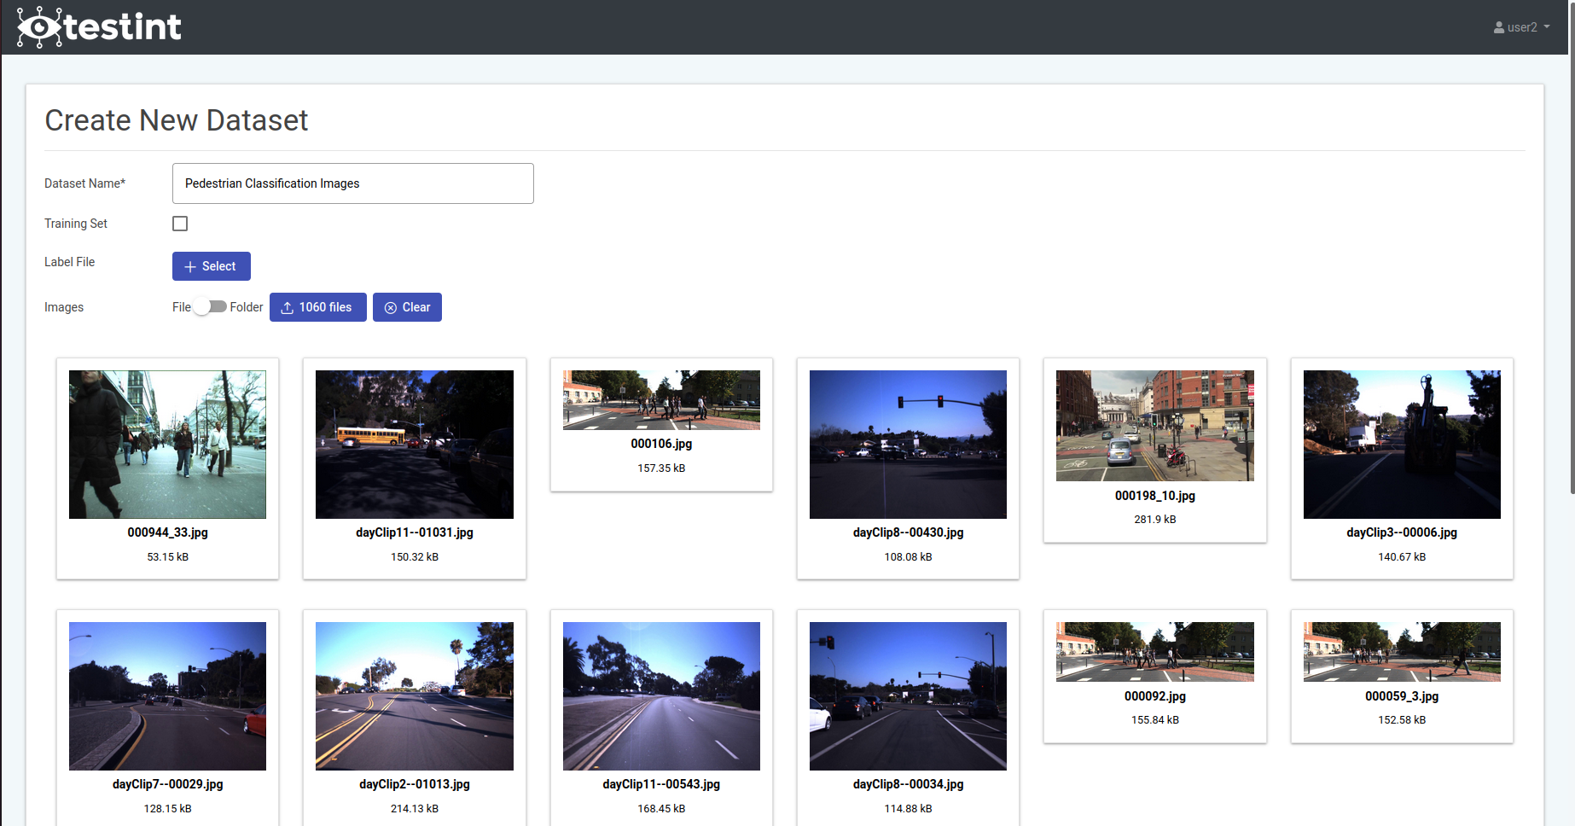Click the circled X icon on Clear
Screen dimensions: 1575x826
[x=391, y=308]
